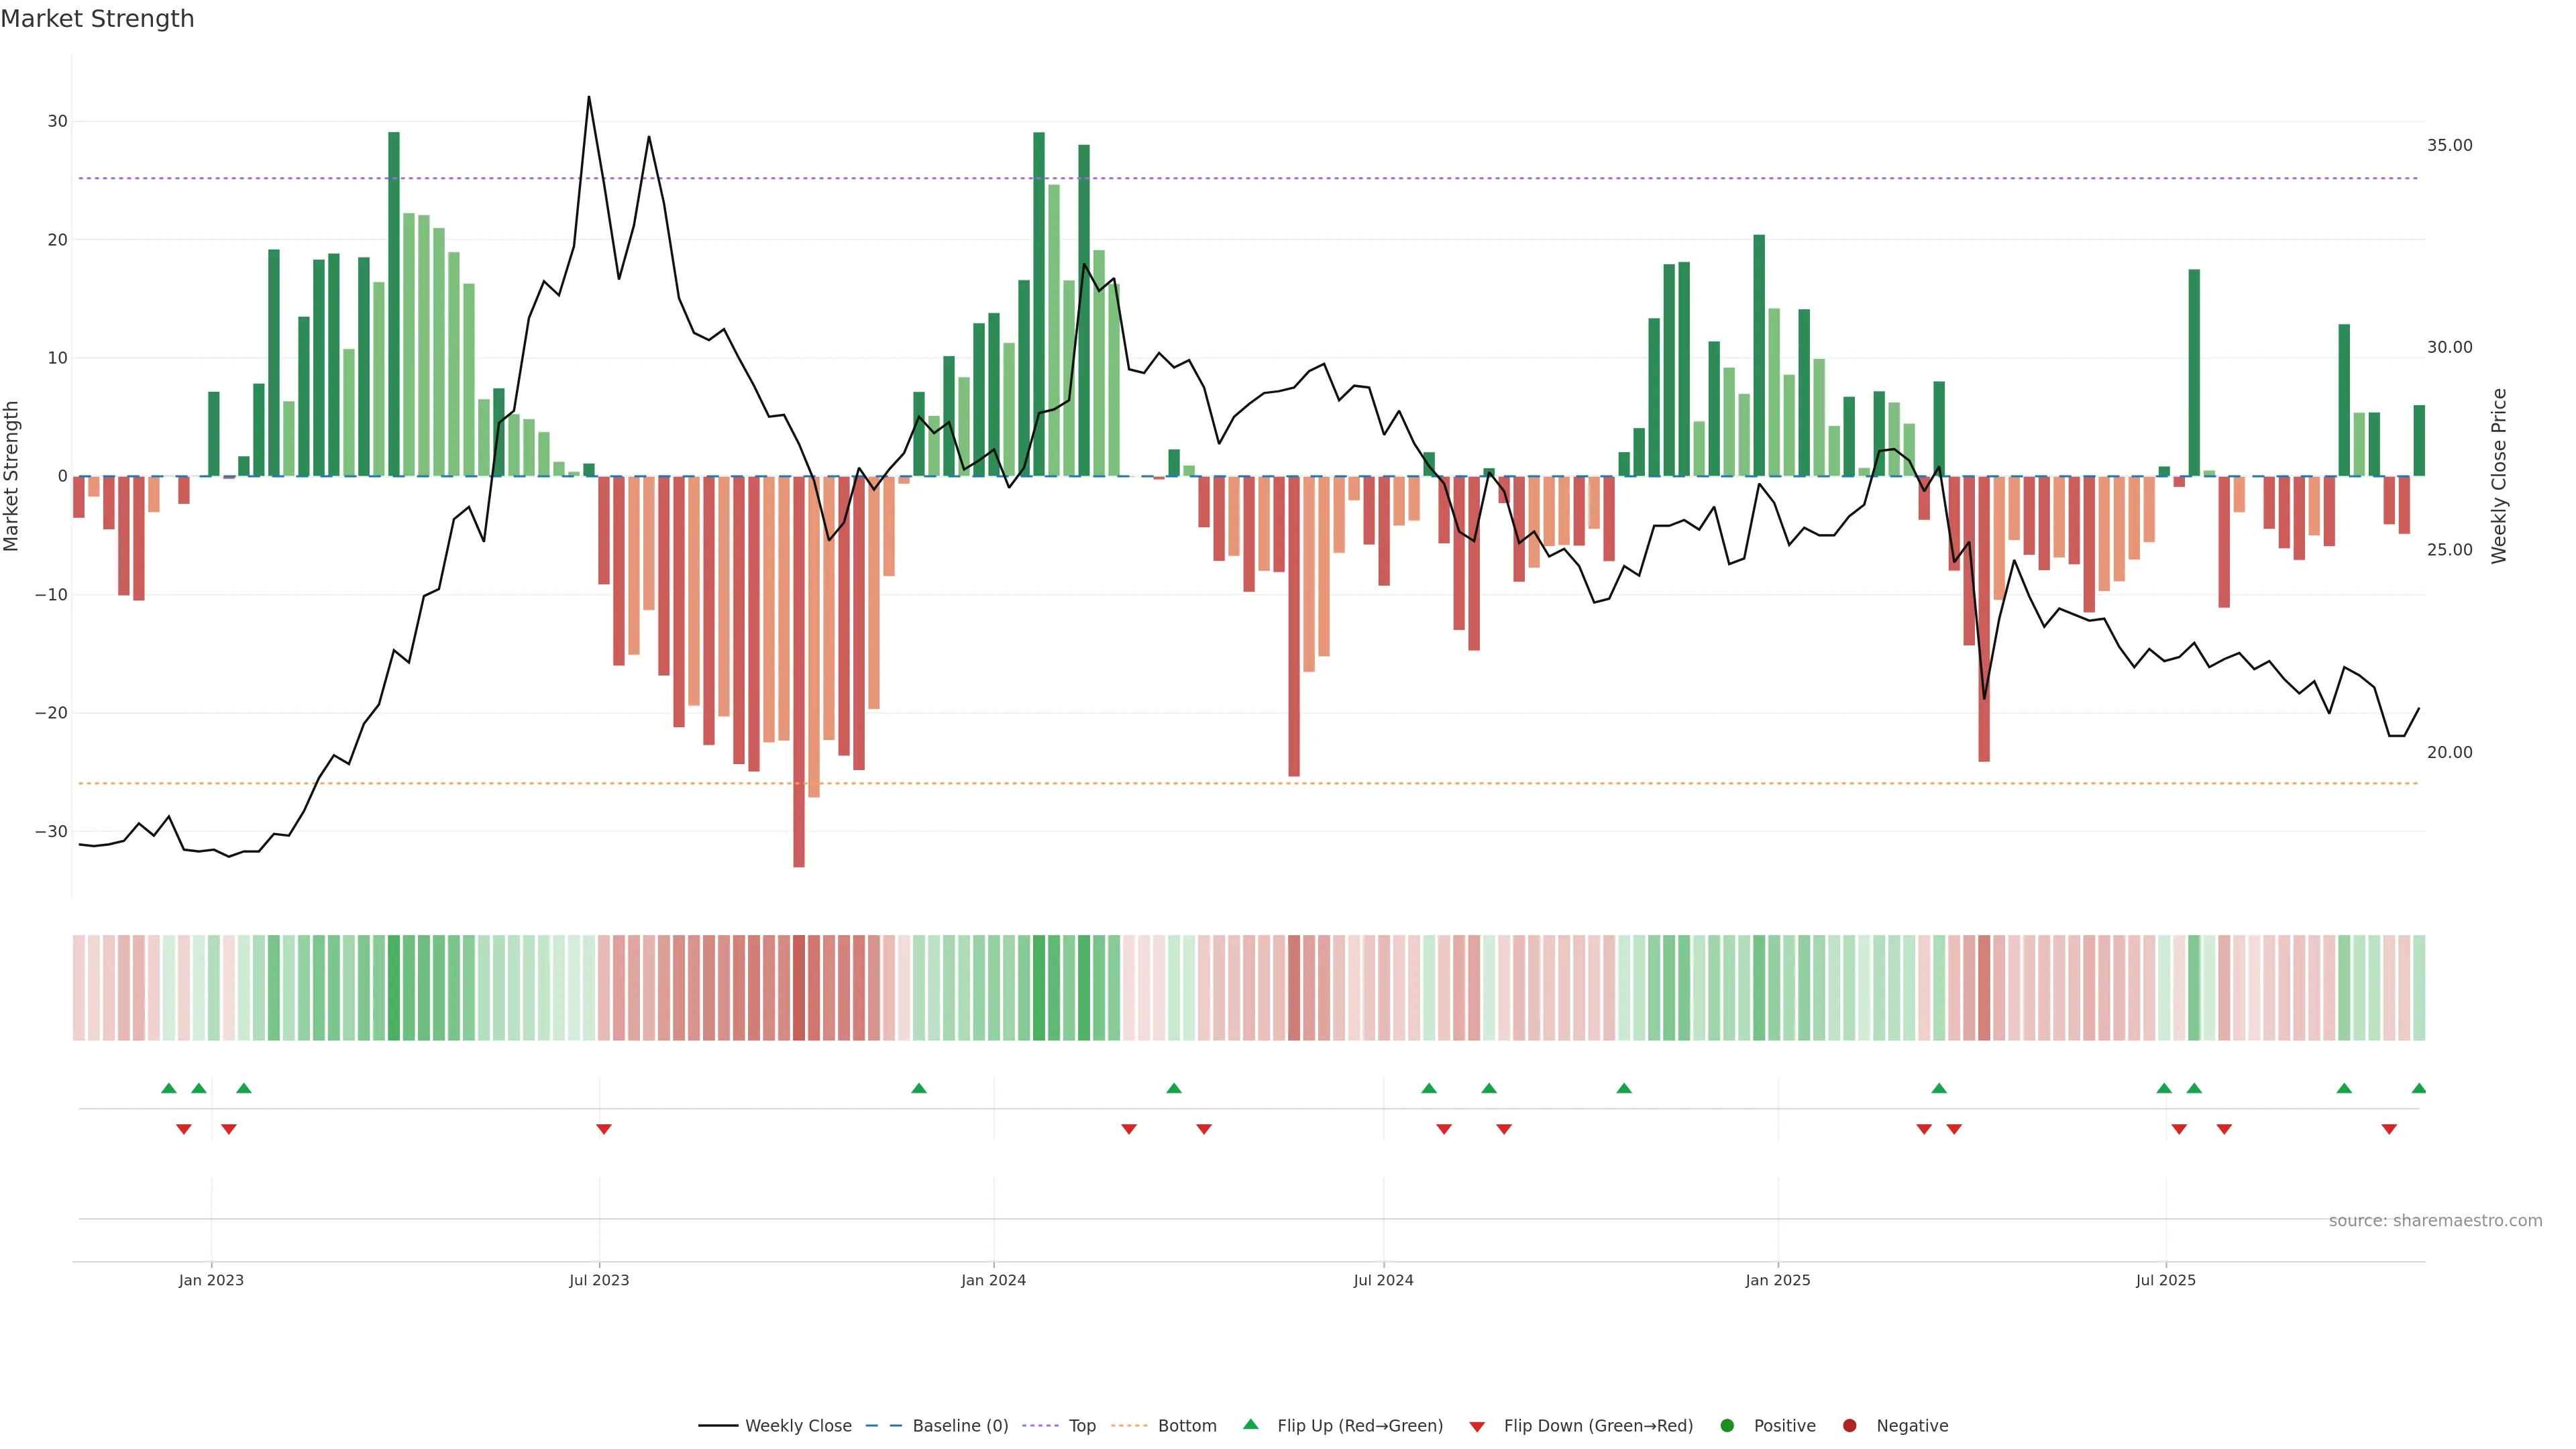Toggle the Baseline (0) legend label
Image resolution: width=2576 pixels, height=1449 pixels.
coord(960,1425)
